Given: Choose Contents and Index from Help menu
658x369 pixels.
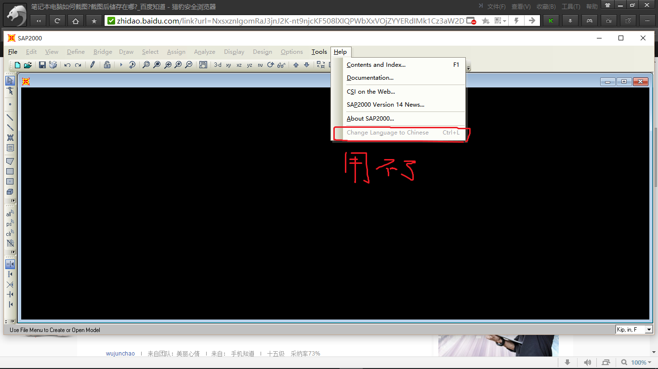Looking at the screenshot, I should 398,65.
